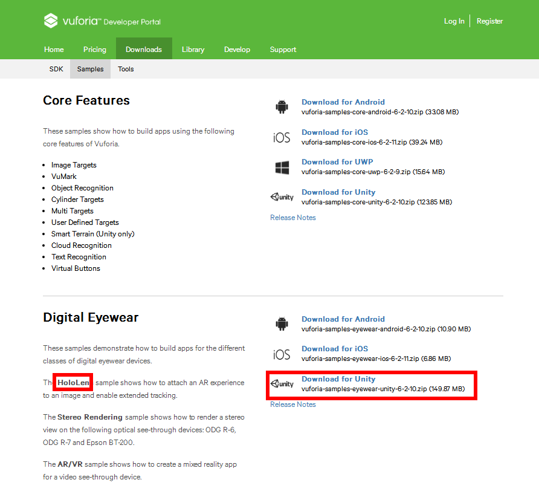
Task: Switch to the SDK sub-tab
Action: pyautogui.click(x=56, y=69)
